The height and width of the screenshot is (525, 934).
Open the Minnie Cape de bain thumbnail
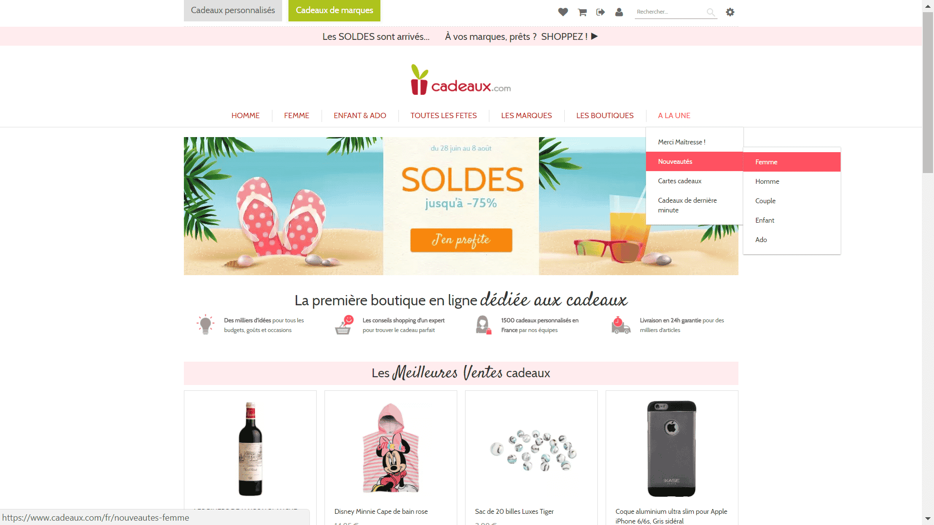pos(391,448)
